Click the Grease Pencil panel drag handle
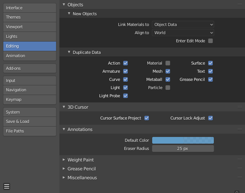245x193 pixels. click(240, 169)
